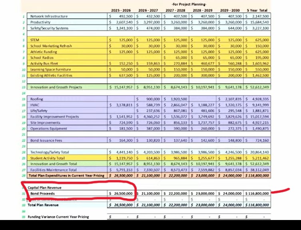
Task: Click Roofing 900,000 cell
Action: [148, 99]
